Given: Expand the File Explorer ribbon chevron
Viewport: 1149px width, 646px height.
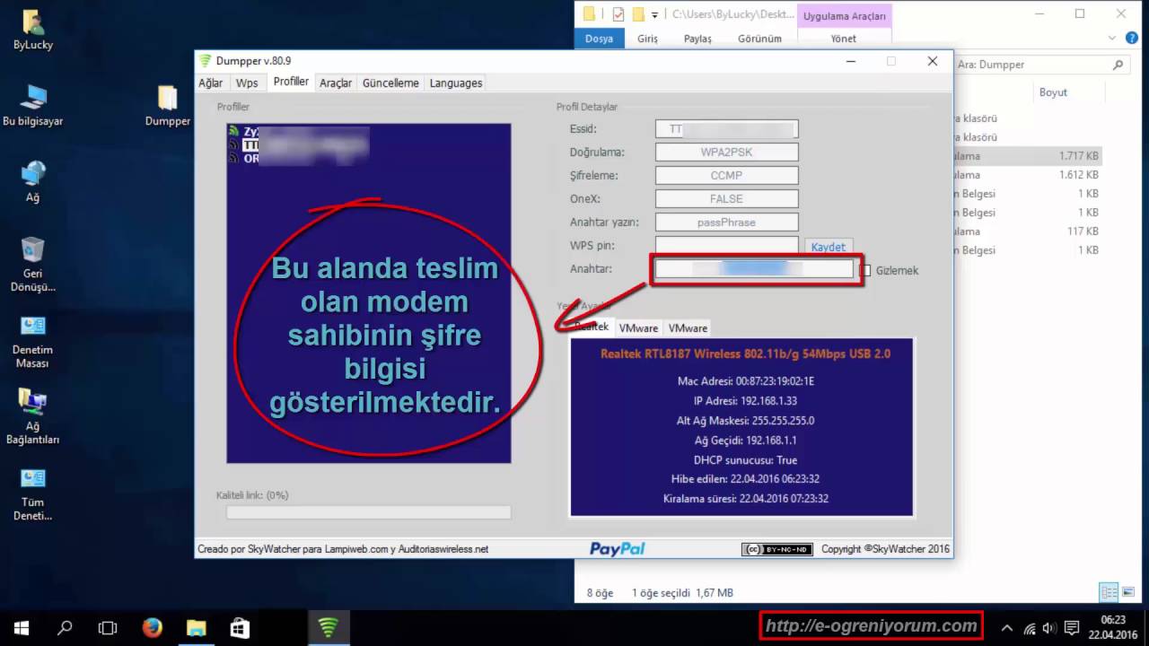Looking at the screenshot, I should 1114,39.
